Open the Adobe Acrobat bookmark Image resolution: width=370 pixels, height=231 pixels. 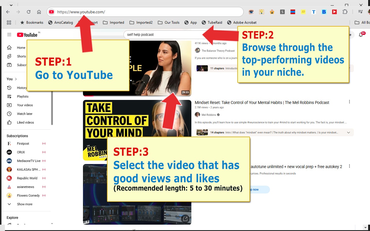242,23
